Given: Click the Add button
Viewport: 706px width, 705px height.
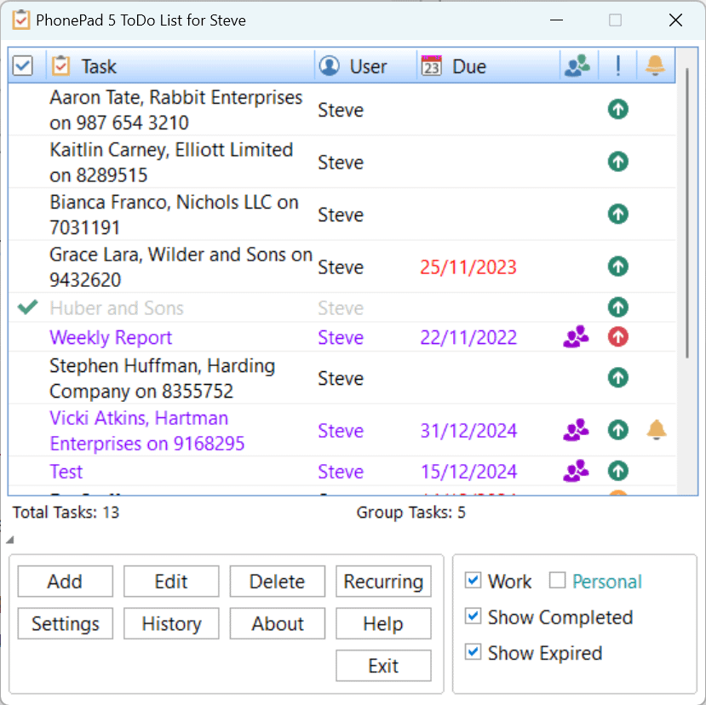Looking at the screenshot, I should click(x=66, y=582).
